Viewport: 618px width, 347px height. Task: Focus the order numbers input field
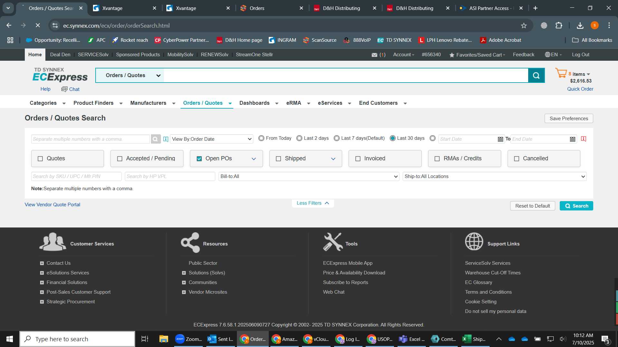point(90,139)
